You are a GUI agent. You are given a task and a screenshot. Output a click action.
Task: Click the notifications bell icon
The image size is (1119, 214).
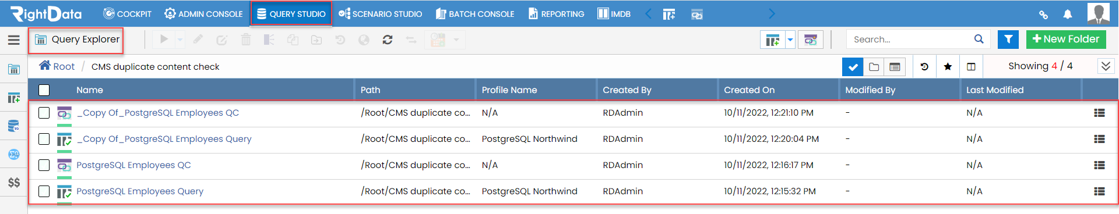(x=1068, y=14)
